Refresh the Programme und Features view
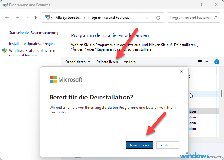224x160 pixels. tap(158, 18)
